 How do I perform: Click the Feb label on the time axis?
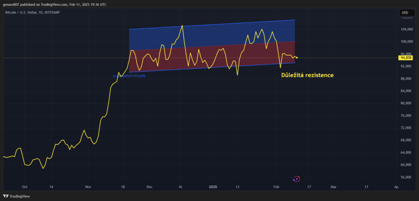pyautogui.click(x=276, y=187)
